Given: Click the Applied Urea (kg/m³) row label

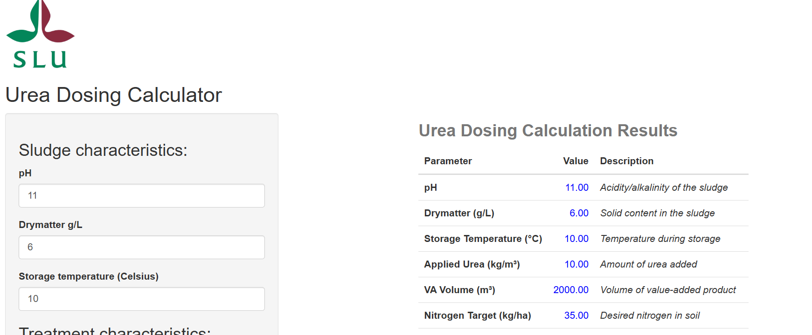Looking at the screenshot, I should [472, 264].
